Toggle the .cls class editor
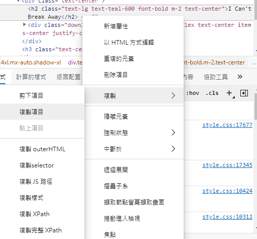 (x=212, y=93)
